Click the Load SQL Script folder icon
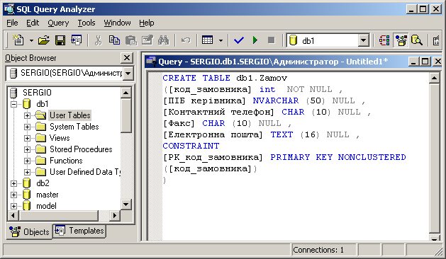The height and width of the screenshot is (259, 446). tap(43, 40)
